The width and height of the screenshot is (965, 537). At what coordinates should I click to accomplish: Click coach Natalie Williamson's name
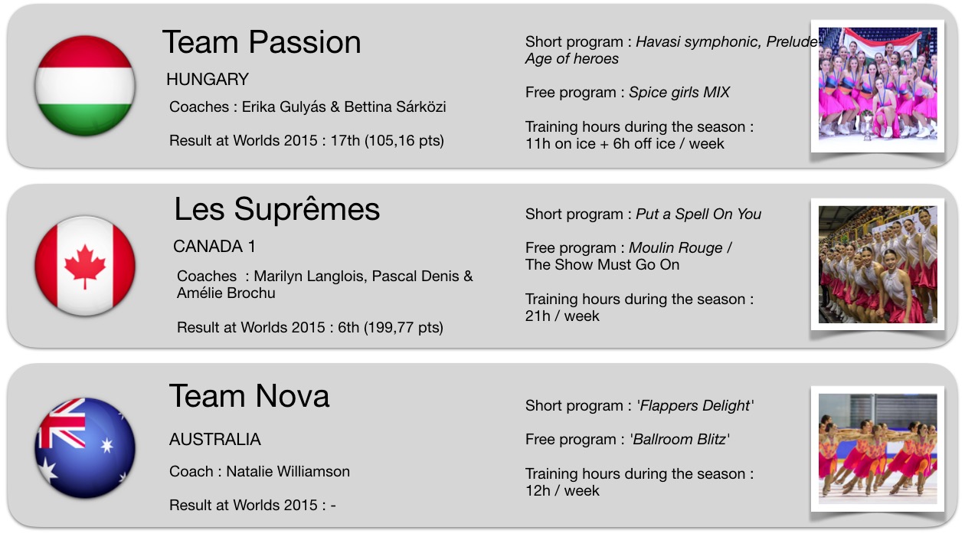(x=288, y=472)
